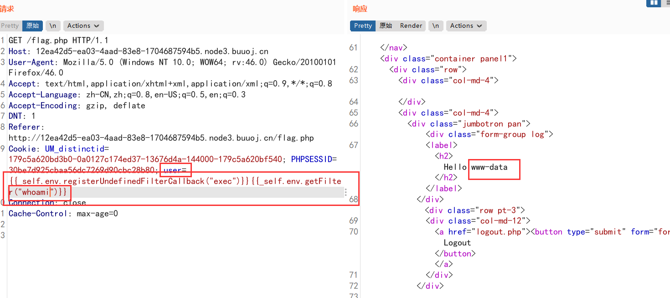Click the div class="row" line on line 62

pos(428,70)
